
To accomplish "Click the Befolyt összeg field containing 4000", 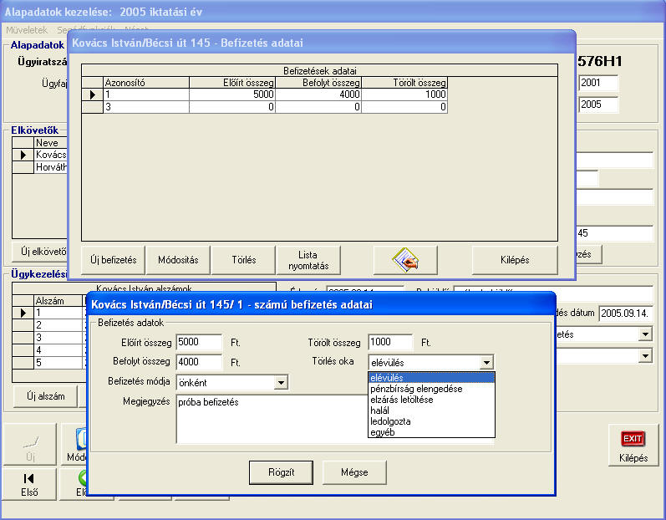I will pos(199,362).
